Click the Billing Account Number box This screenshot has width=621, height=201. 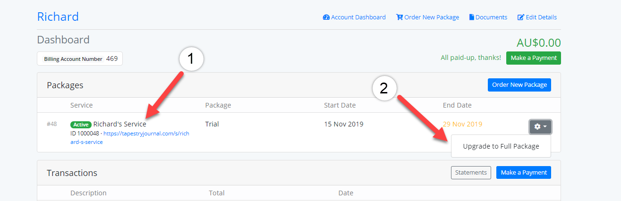[x=80, y=59]
